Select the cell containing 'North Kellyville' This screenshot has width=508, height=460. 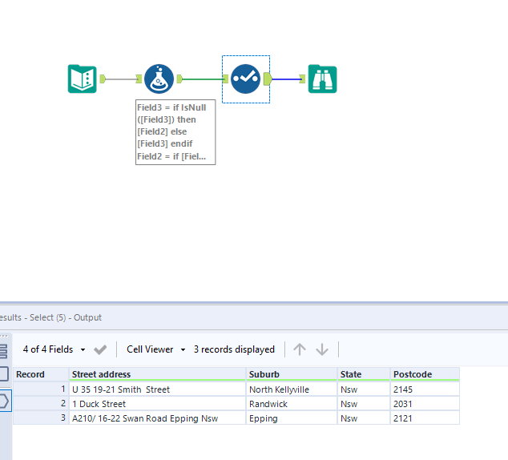coord(291,389)
